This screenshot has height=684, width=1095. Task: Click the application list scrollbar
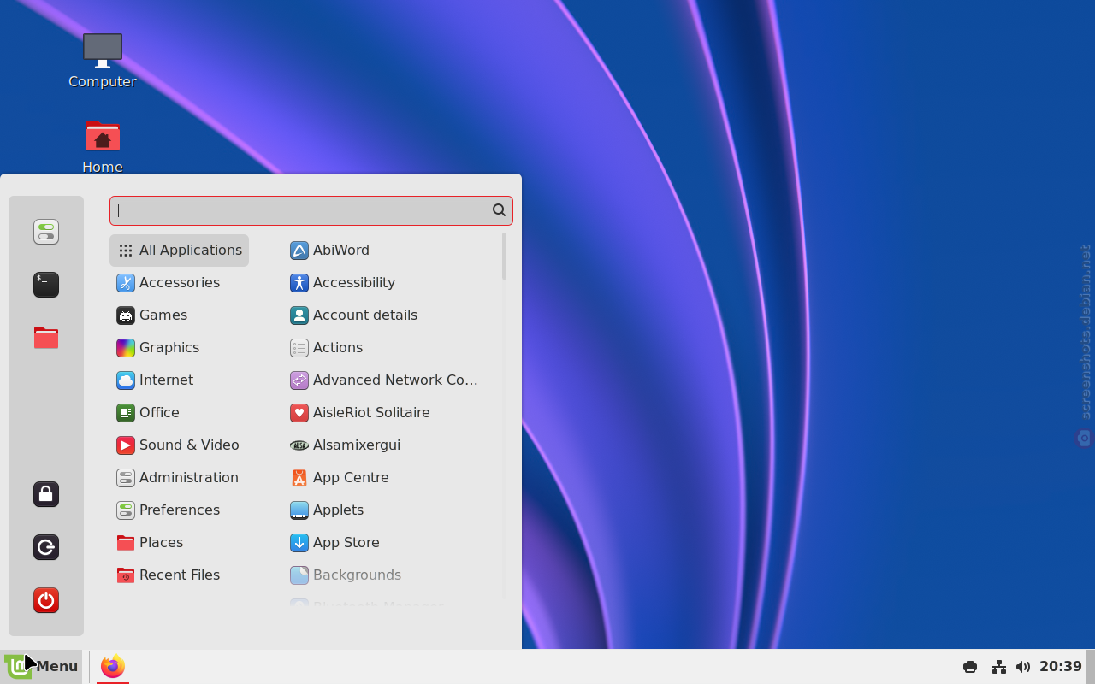pyautogui.click(x=505, y=256)
